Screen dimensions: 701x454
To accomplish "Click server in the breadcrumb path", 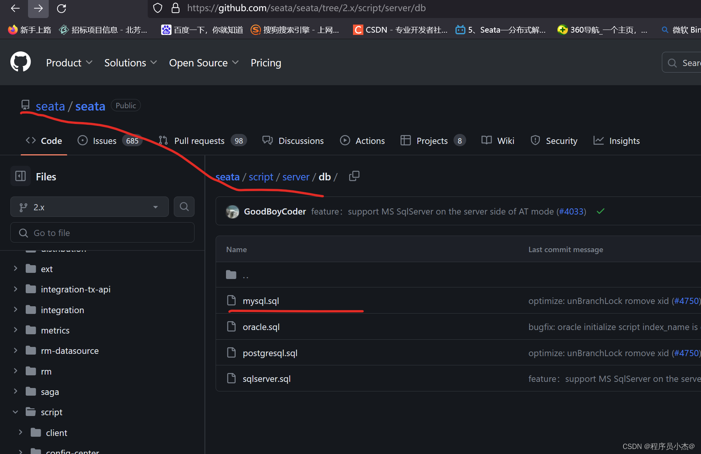I will coord(296,177).
